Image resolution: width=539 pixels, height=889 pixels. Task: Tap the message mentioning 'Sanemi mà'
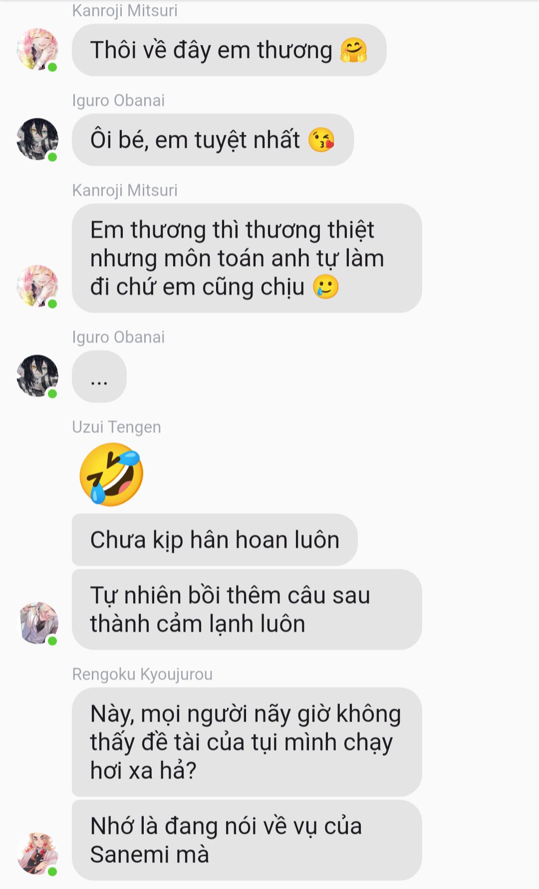247,840
